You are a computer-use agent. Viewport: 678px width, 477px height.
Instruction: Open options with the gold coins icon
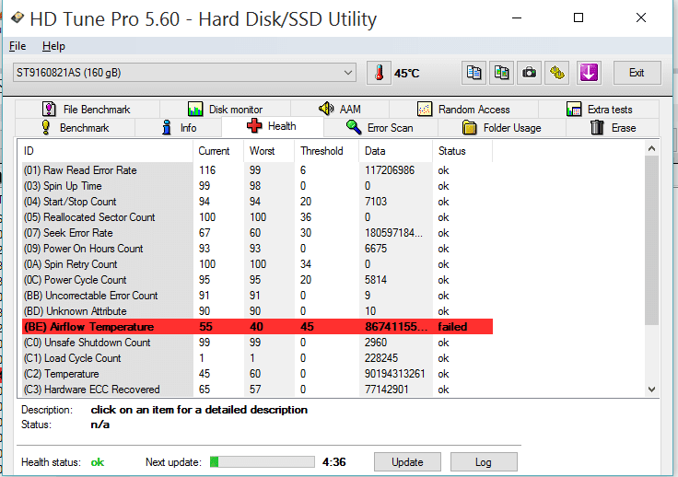557,73
